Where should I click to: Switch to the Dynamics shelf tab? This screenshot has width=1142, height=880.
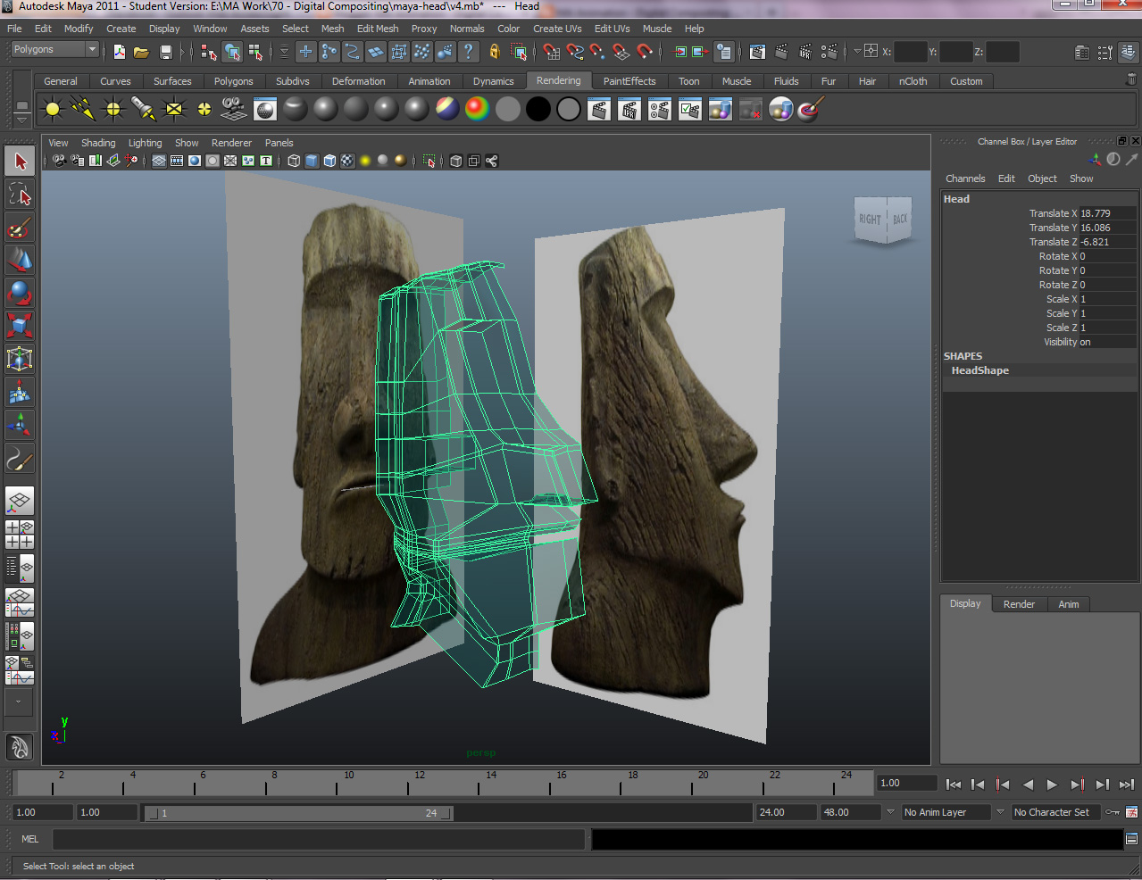[x=493, y=81]
